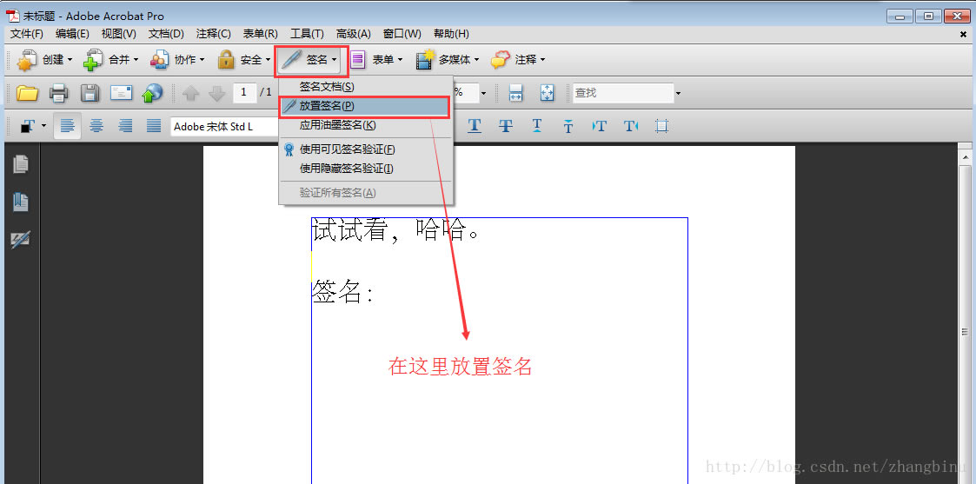Open the 工具(T) menu

[x=307, y=34]
